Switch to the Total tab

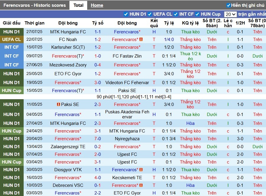[x=78, y=5]
